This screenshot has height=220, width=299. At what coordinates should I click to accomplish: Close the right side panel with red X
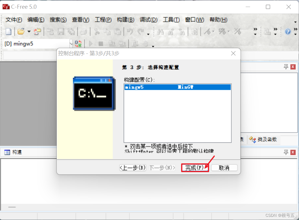click(293, 67)
